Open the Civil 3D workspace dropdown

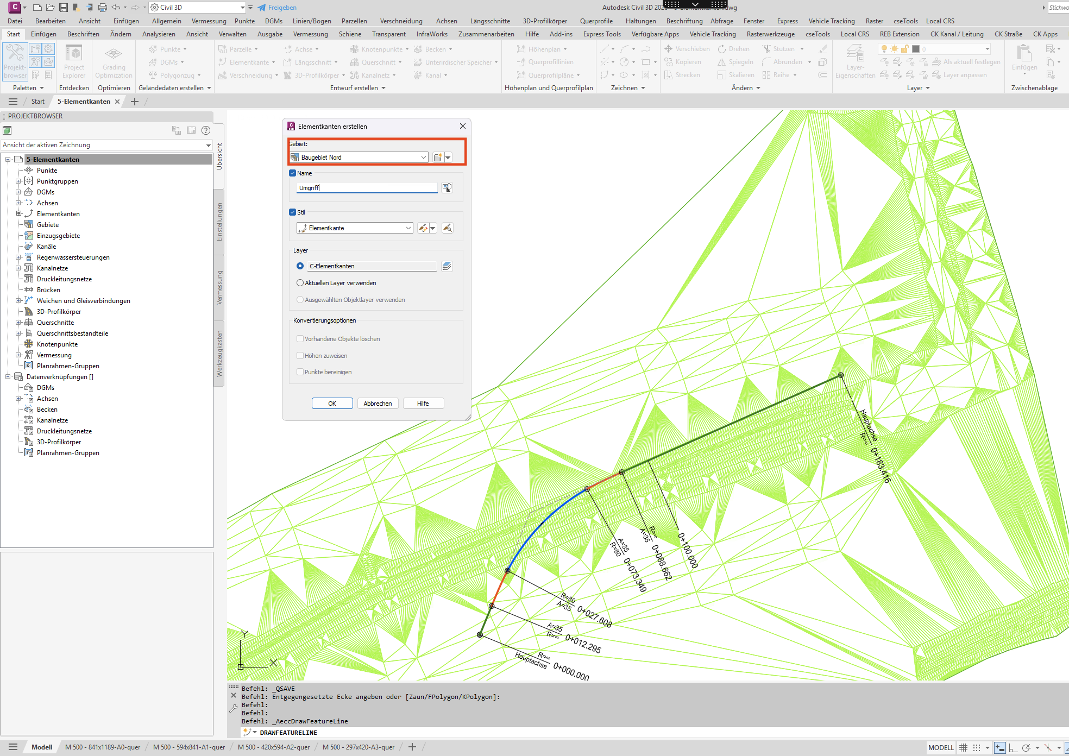click(198, 8)
